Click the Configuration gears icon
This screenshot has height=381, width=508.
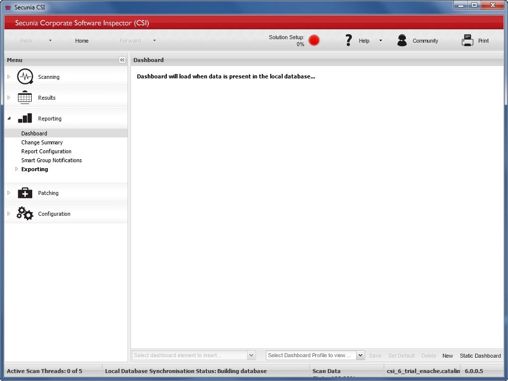[25, 213]
